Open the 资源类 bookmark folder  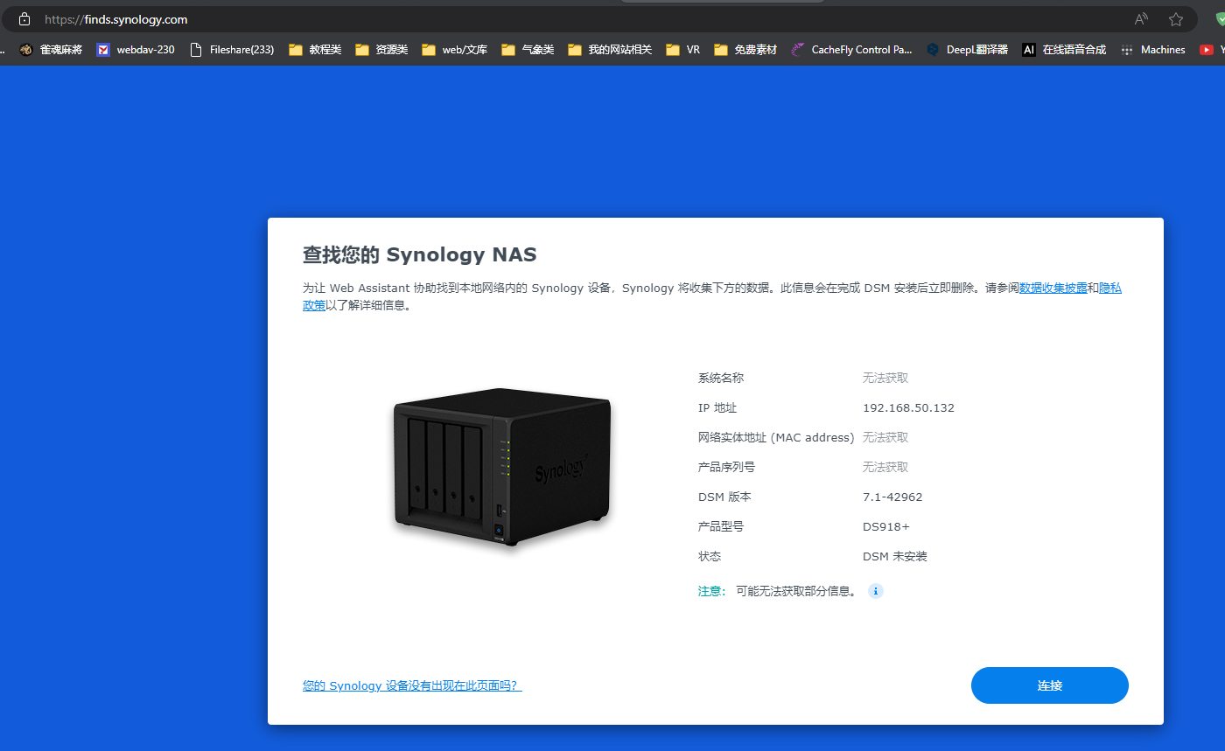[381, 50]
